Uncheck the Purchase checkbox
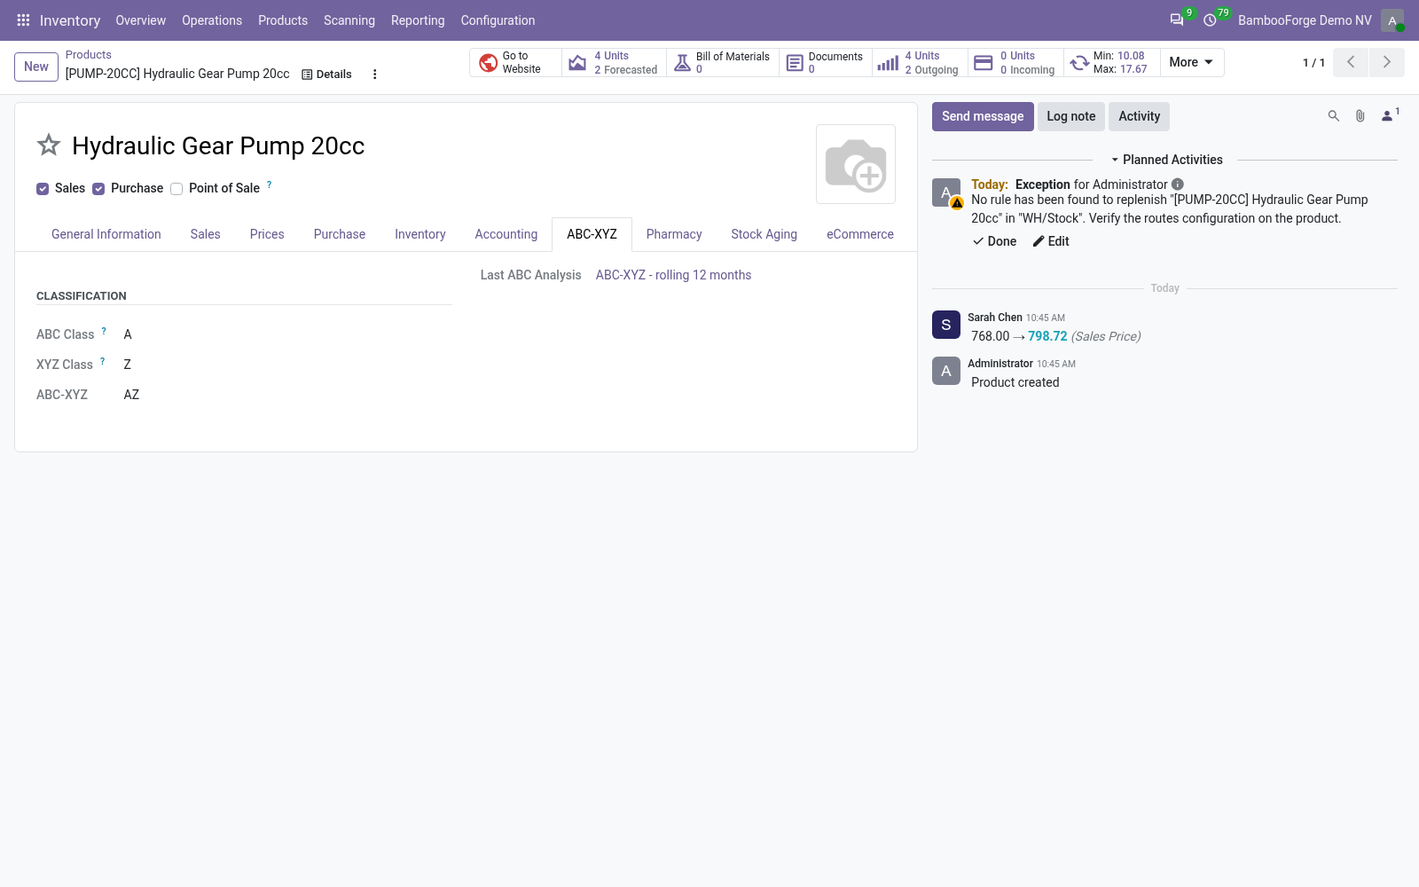Viewport: 1419px width, 887px height. tap(98, 189)
